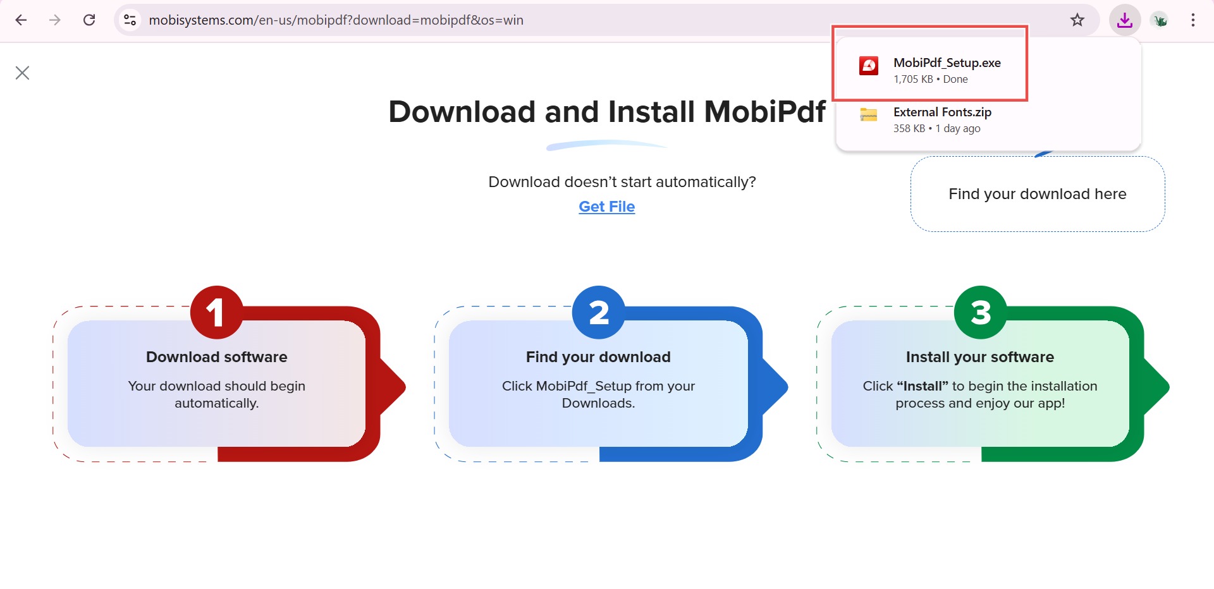Click the Find your download here callout
Viewport: 1214px width, 589px height.
(x=1038, y=194)
